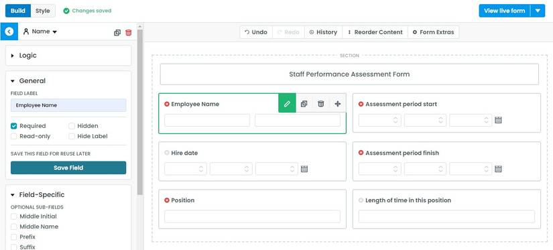This screenshot has height=250, width=553.
Task: Click the Length of time input
Action: tap(446, 216)
